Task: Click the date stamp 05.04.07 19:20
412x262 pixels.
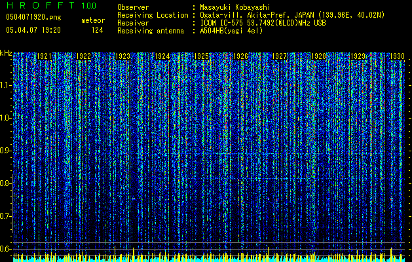Action: (33, 30)
